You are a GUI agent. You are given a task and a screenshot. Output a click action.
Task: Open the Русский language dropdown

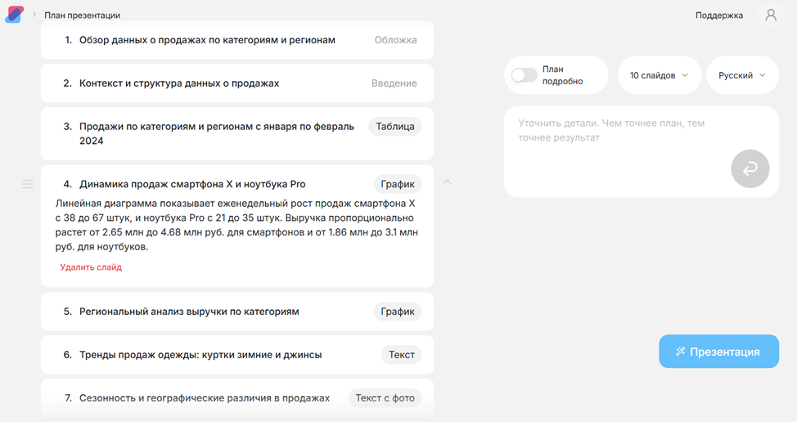point(742,75)
